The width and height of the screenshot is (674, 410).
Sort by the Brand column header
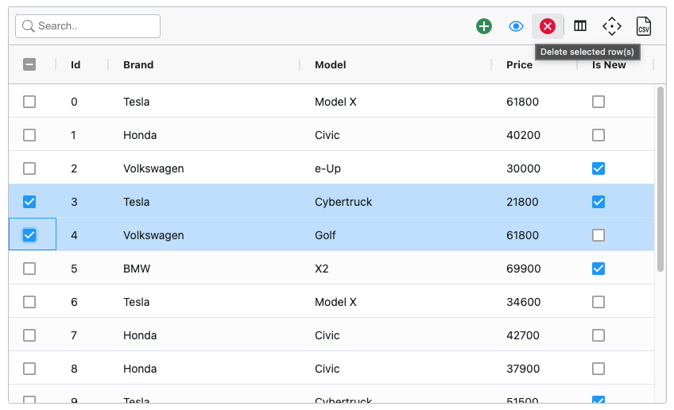click(x=138, y=65)
